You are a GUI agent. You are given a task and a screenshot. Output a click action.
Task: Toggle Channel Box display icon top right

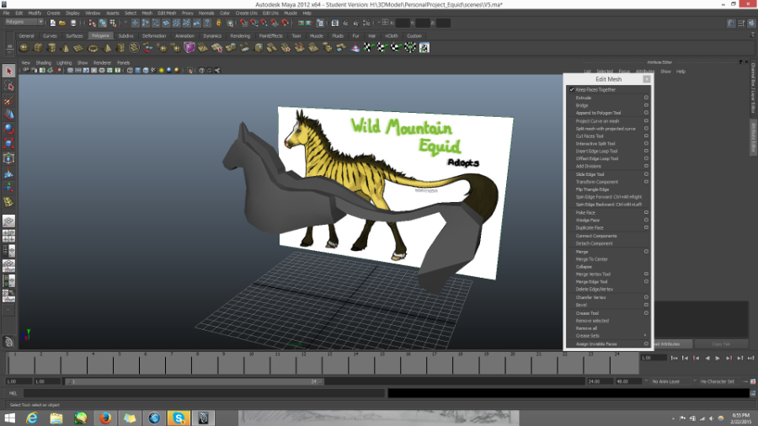tap(751, 23)
